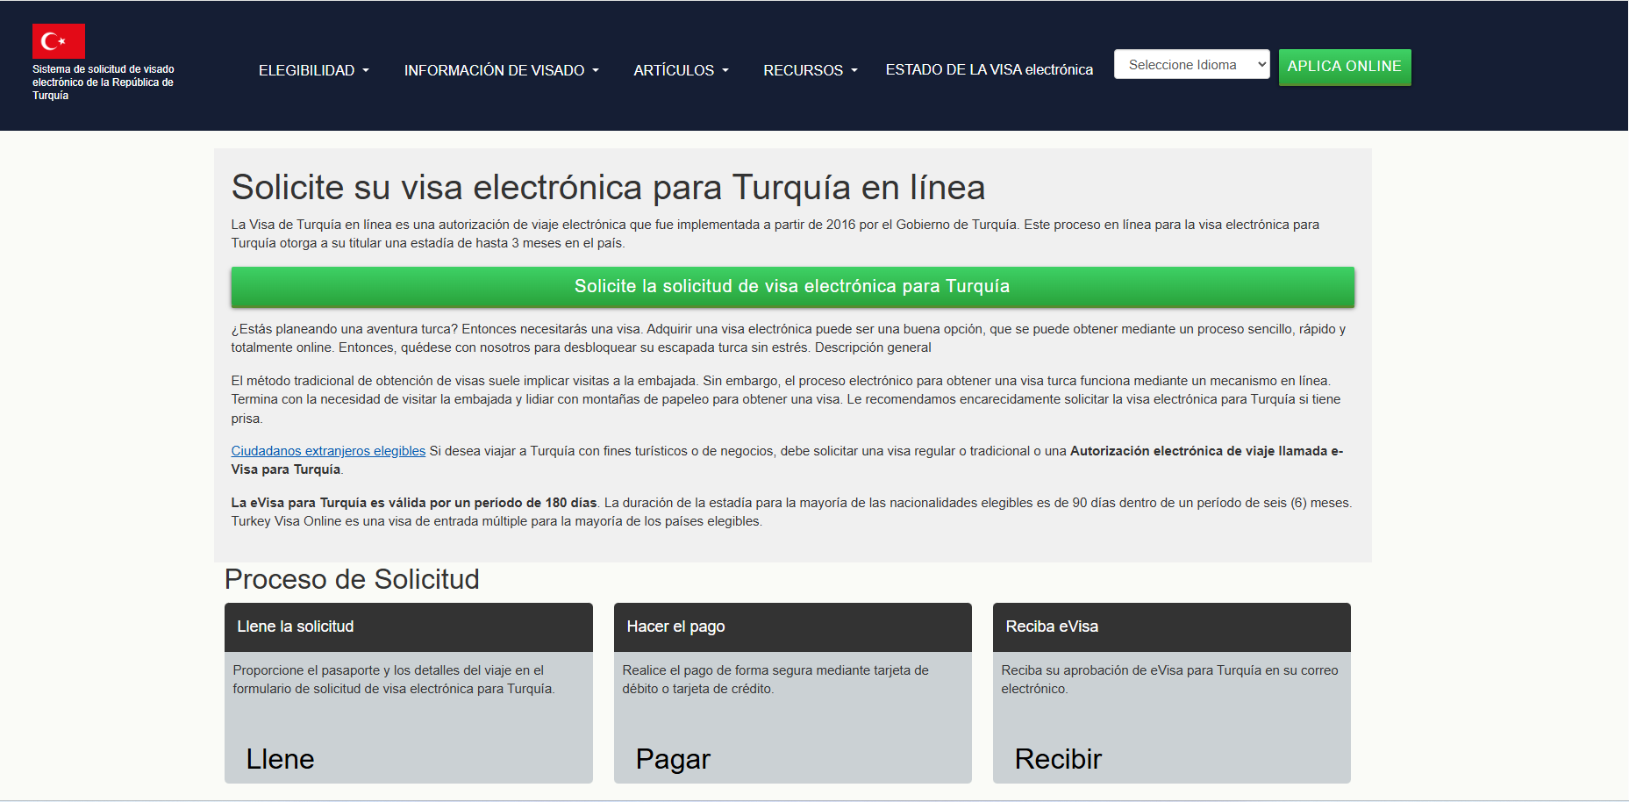Select the Llene la solicitud card header
This screenshot has height=802, width=1629.
[408, 627]
